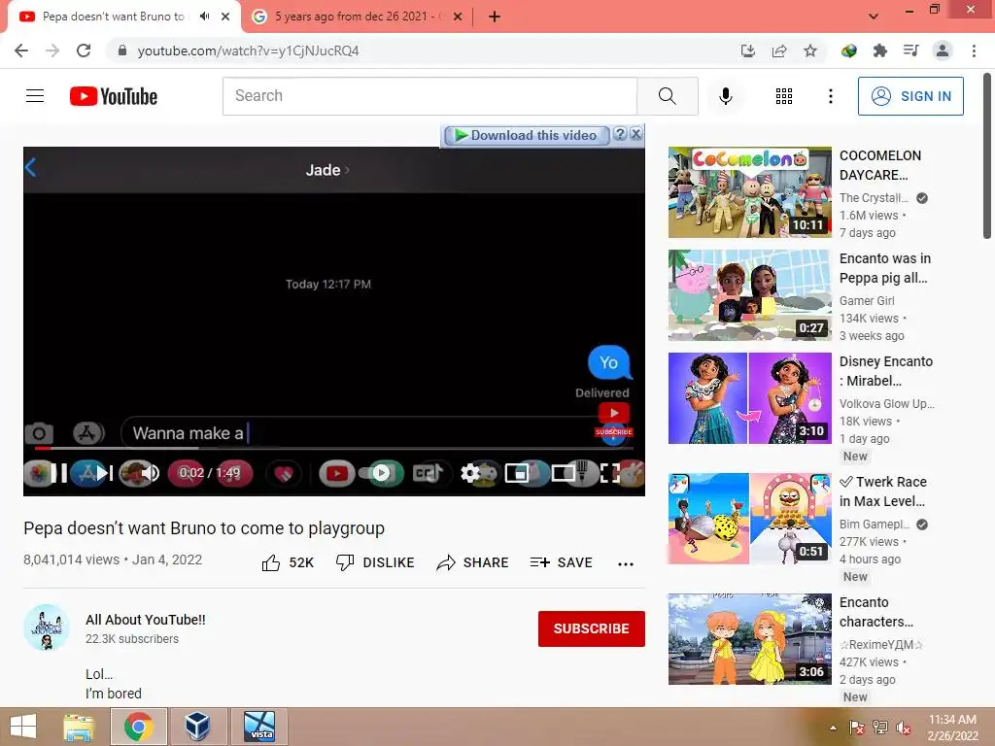Open Encanto was in Peppa pig video title
The width and height of the screenshot is (995, 746).
pyautogui.click(x=885, y=268)
